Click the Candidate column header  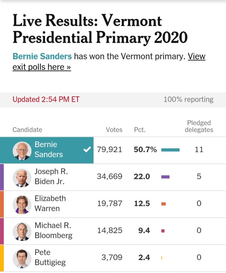coord(27,130)
